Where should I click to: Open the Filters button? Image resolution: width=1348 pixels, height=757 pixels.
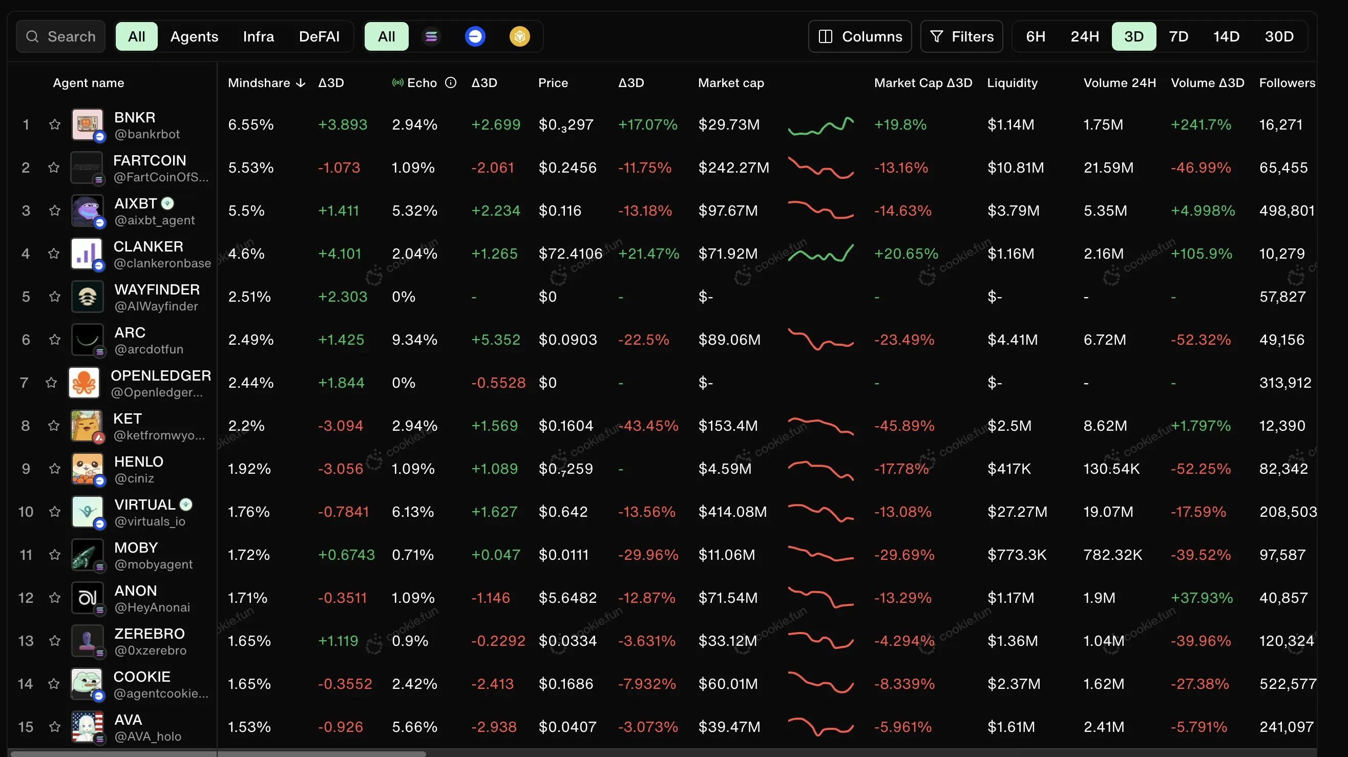(961, 36)
